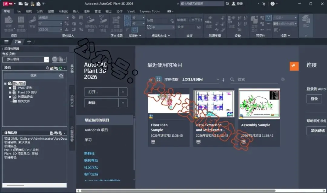Open the shopping cart icon in title bar
327x193 pixels.
point(264,4)
